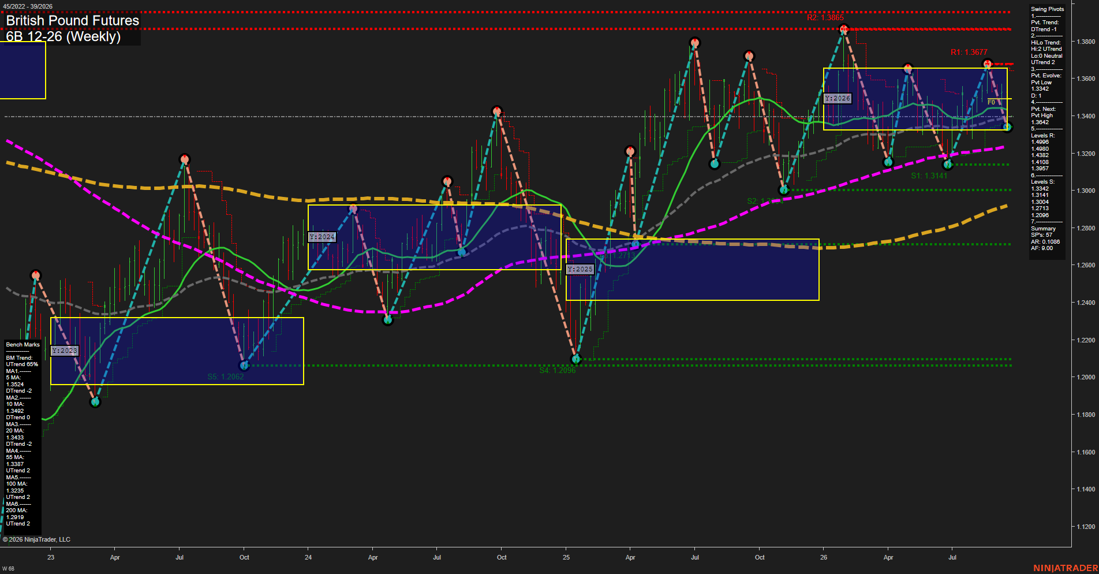1099x574 pixels.
Task: Click the 1.3004 support level value
Action: (1040, 202)
